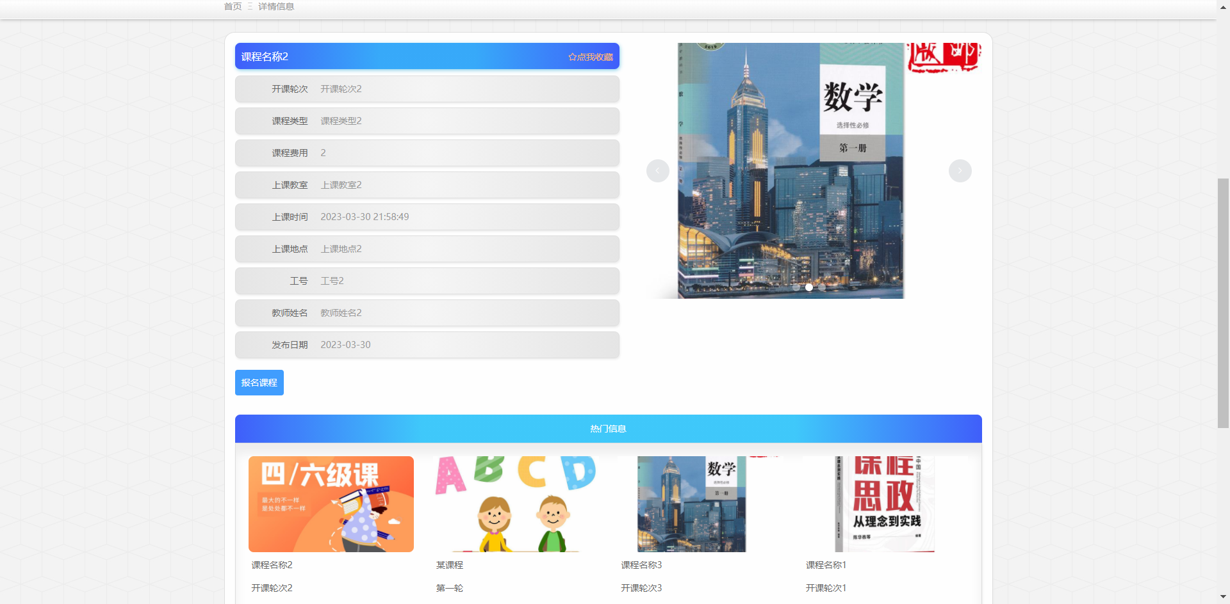The height and width of the screenshot is (604, 1230).
Task: Select the first carousel indicator dot
Action: (796, 288)
